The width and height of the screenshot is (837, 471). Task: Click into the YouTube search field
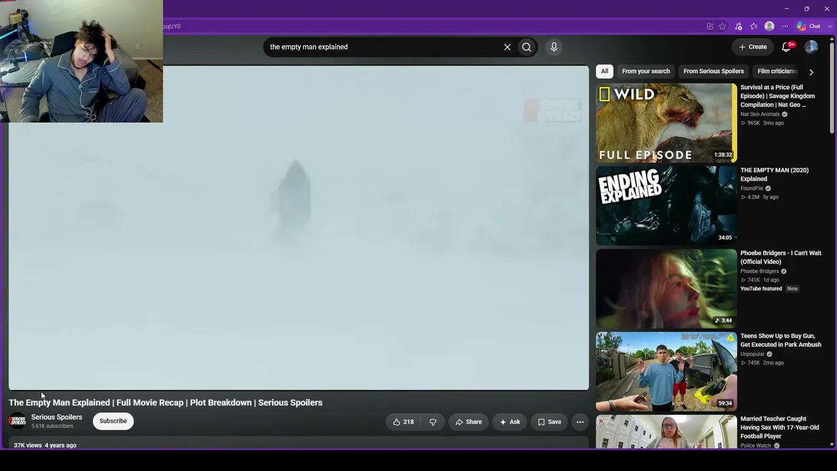tap(383, 47)
